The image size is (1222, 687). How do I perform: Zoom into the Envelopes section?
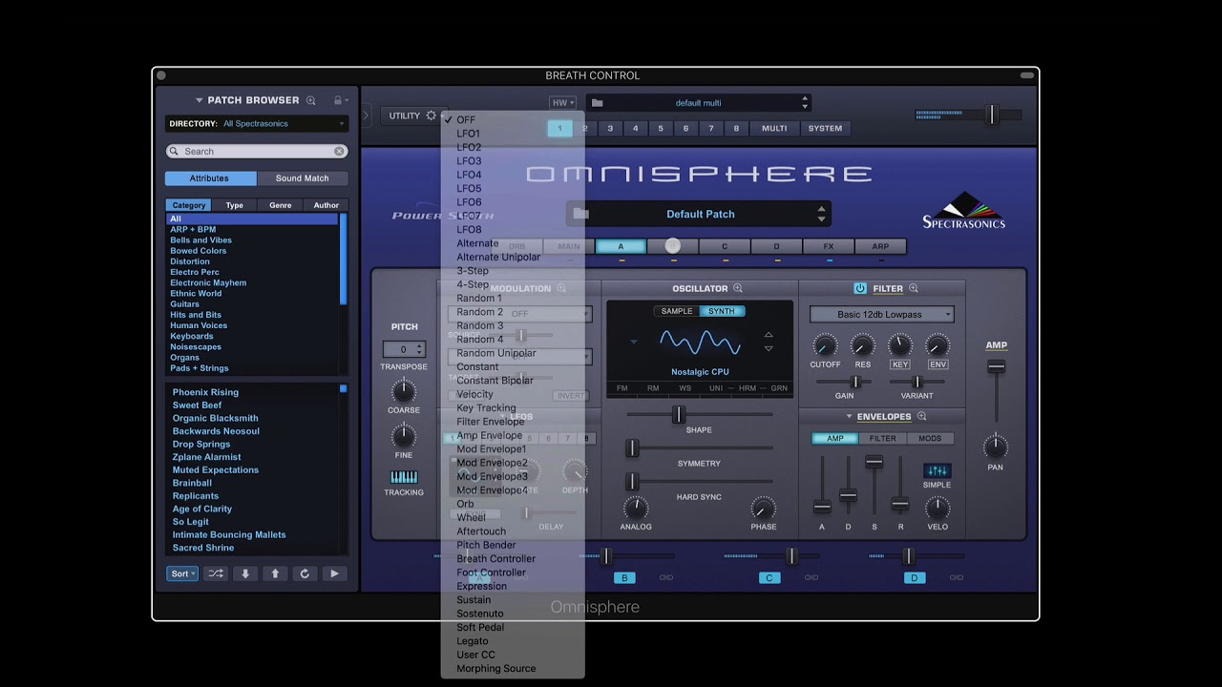click(x=921, y=416)
